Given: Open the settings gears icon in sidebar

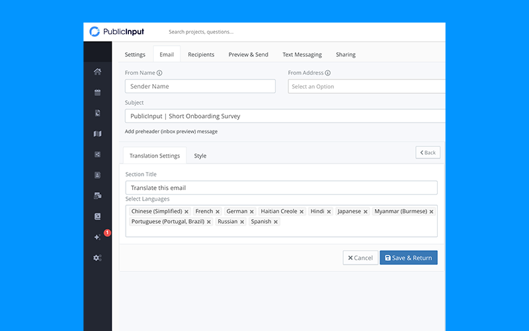Looking at the screenshot, I should (x=97, y=258).
